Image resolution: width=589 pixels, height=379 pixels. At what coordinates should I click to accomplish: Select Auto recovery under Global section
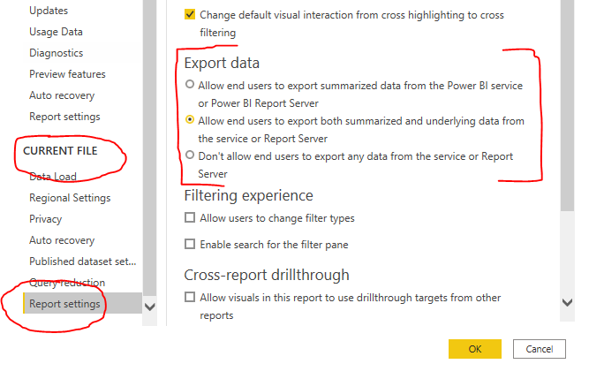pos(62,95)
